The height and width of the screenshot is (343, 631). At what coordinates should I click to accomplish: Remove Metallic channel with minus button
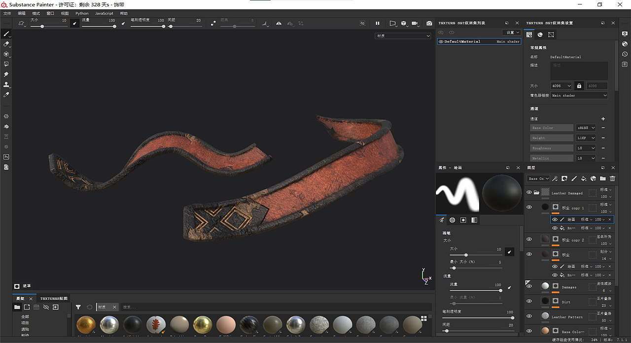coord(603,158)
